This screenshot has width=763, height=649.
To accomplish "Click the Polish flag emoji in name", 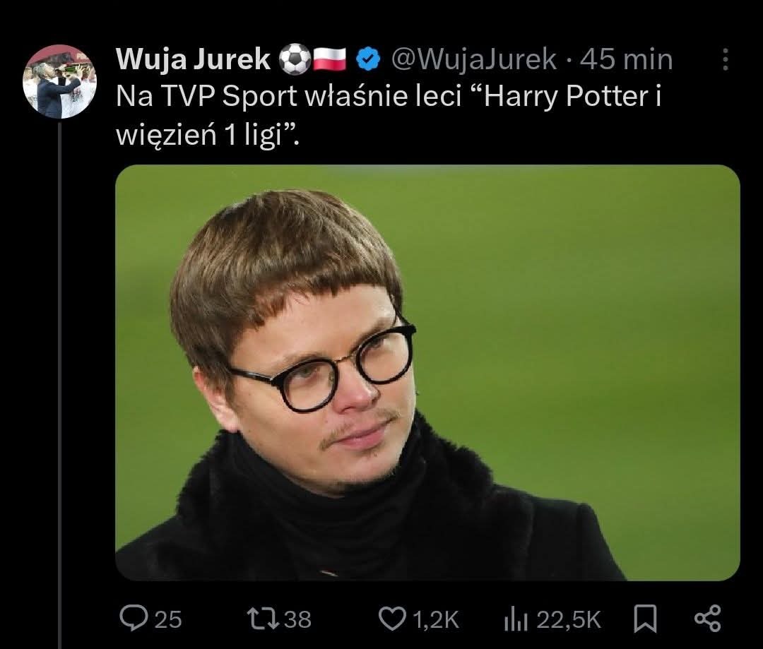I will coord(329,60).
